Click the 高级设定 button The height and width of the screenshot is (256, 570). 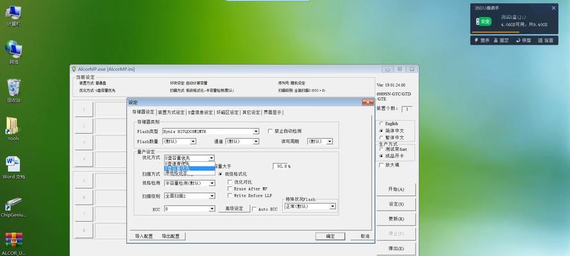pos(234,209)
